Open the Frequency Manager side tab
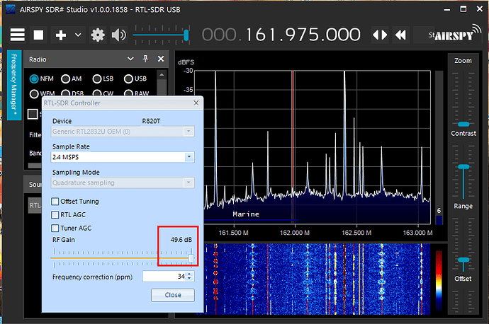 click(14, 85)
